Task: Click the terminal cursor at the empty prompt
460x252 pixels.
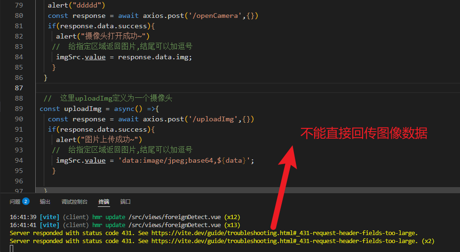Action: point(12,248)
